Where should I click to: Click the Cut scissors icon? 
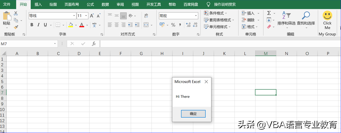(x=16, y=13)
